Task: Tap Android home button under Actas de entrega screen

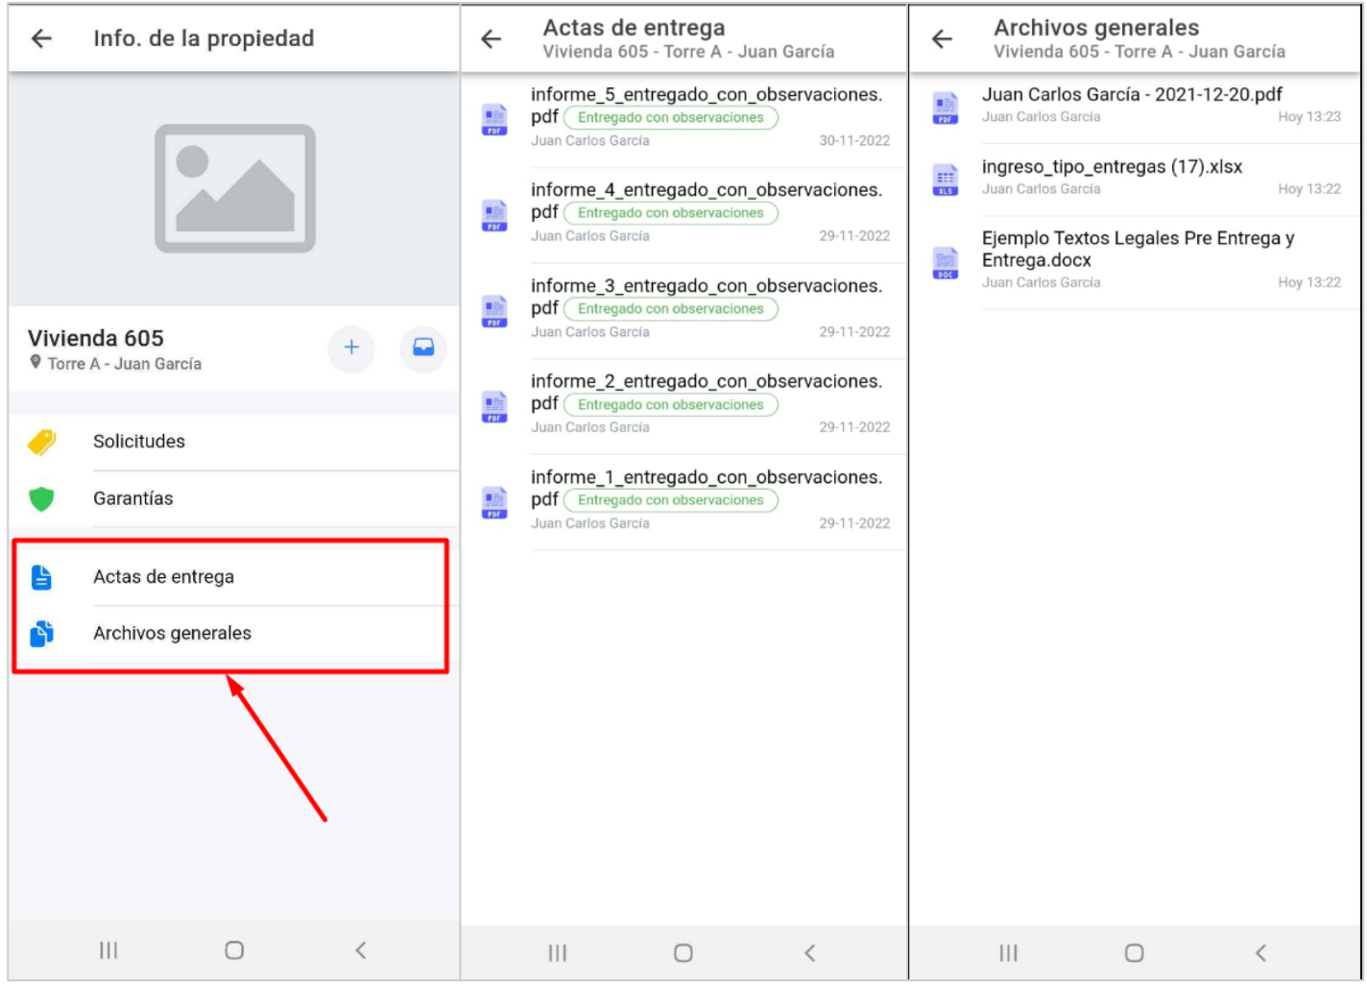Action: [x=683, y=953]
